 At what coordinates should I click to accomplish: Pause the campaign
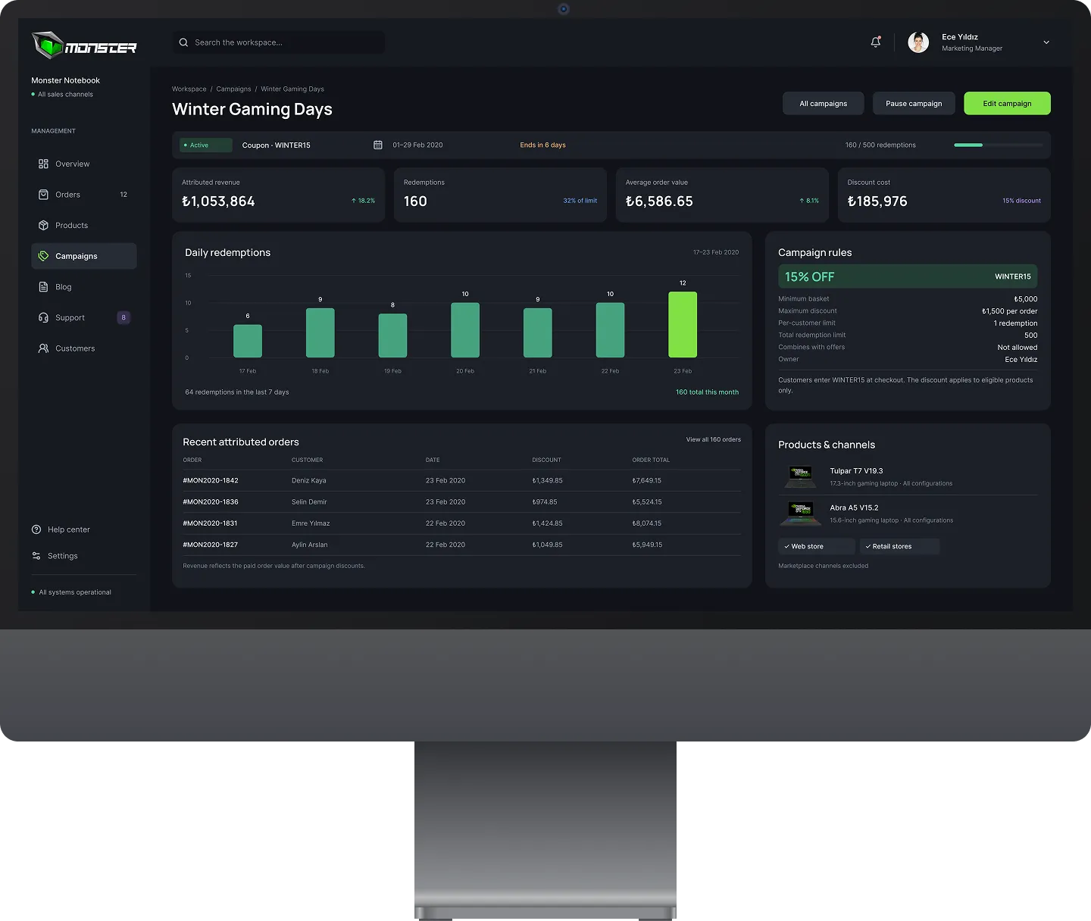(x=914, y=104)
